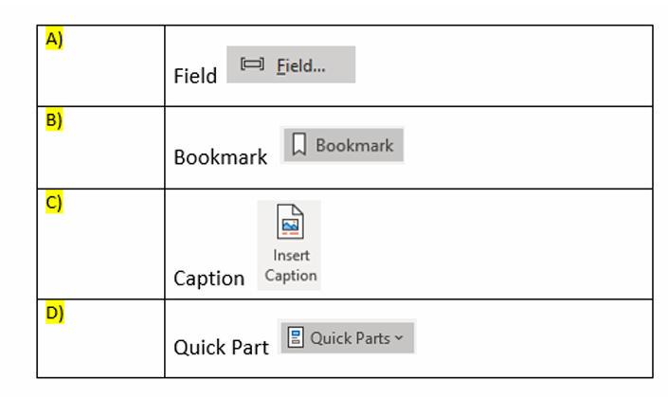Expand the Quick Parts dropdown arrow
Image resolution: width=668 pixels, height=398 pixels.
click(399, 338)
